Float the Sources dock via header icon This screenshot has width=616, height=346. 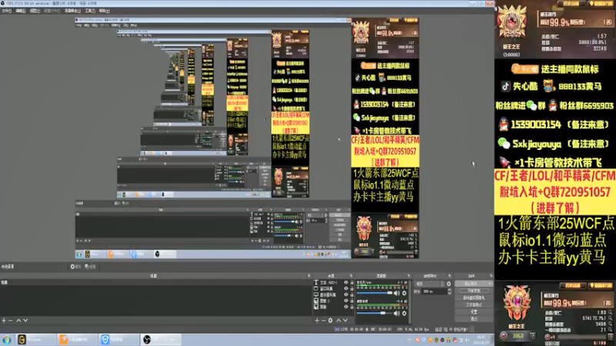click(x=351, y=275)
